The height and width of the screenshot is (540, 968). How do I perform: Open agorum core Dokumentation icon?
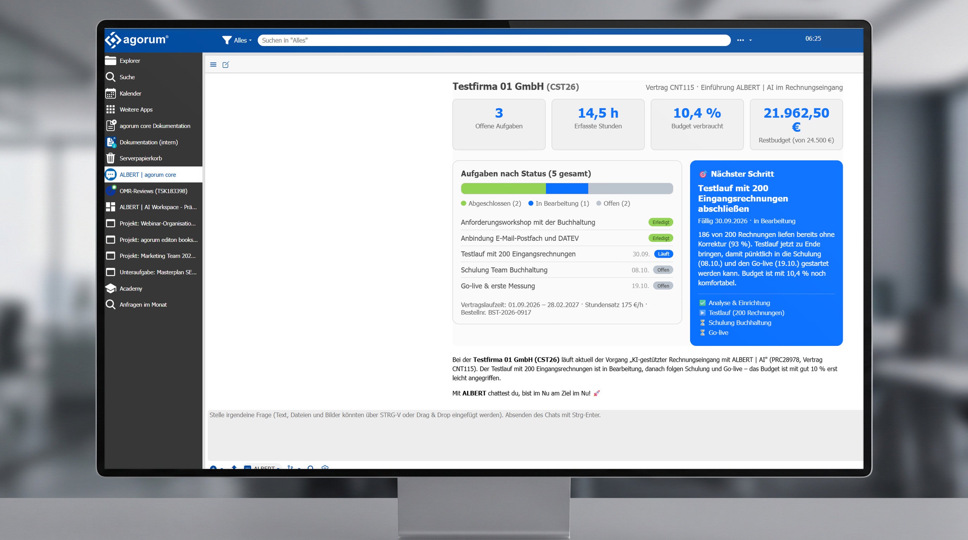coord(111,126)
